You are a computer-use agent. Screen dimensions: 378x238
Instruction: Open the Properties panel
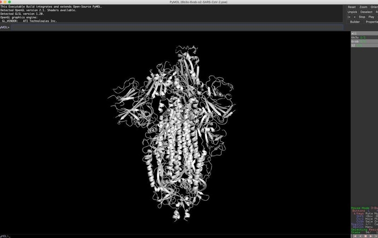[372, 22]
